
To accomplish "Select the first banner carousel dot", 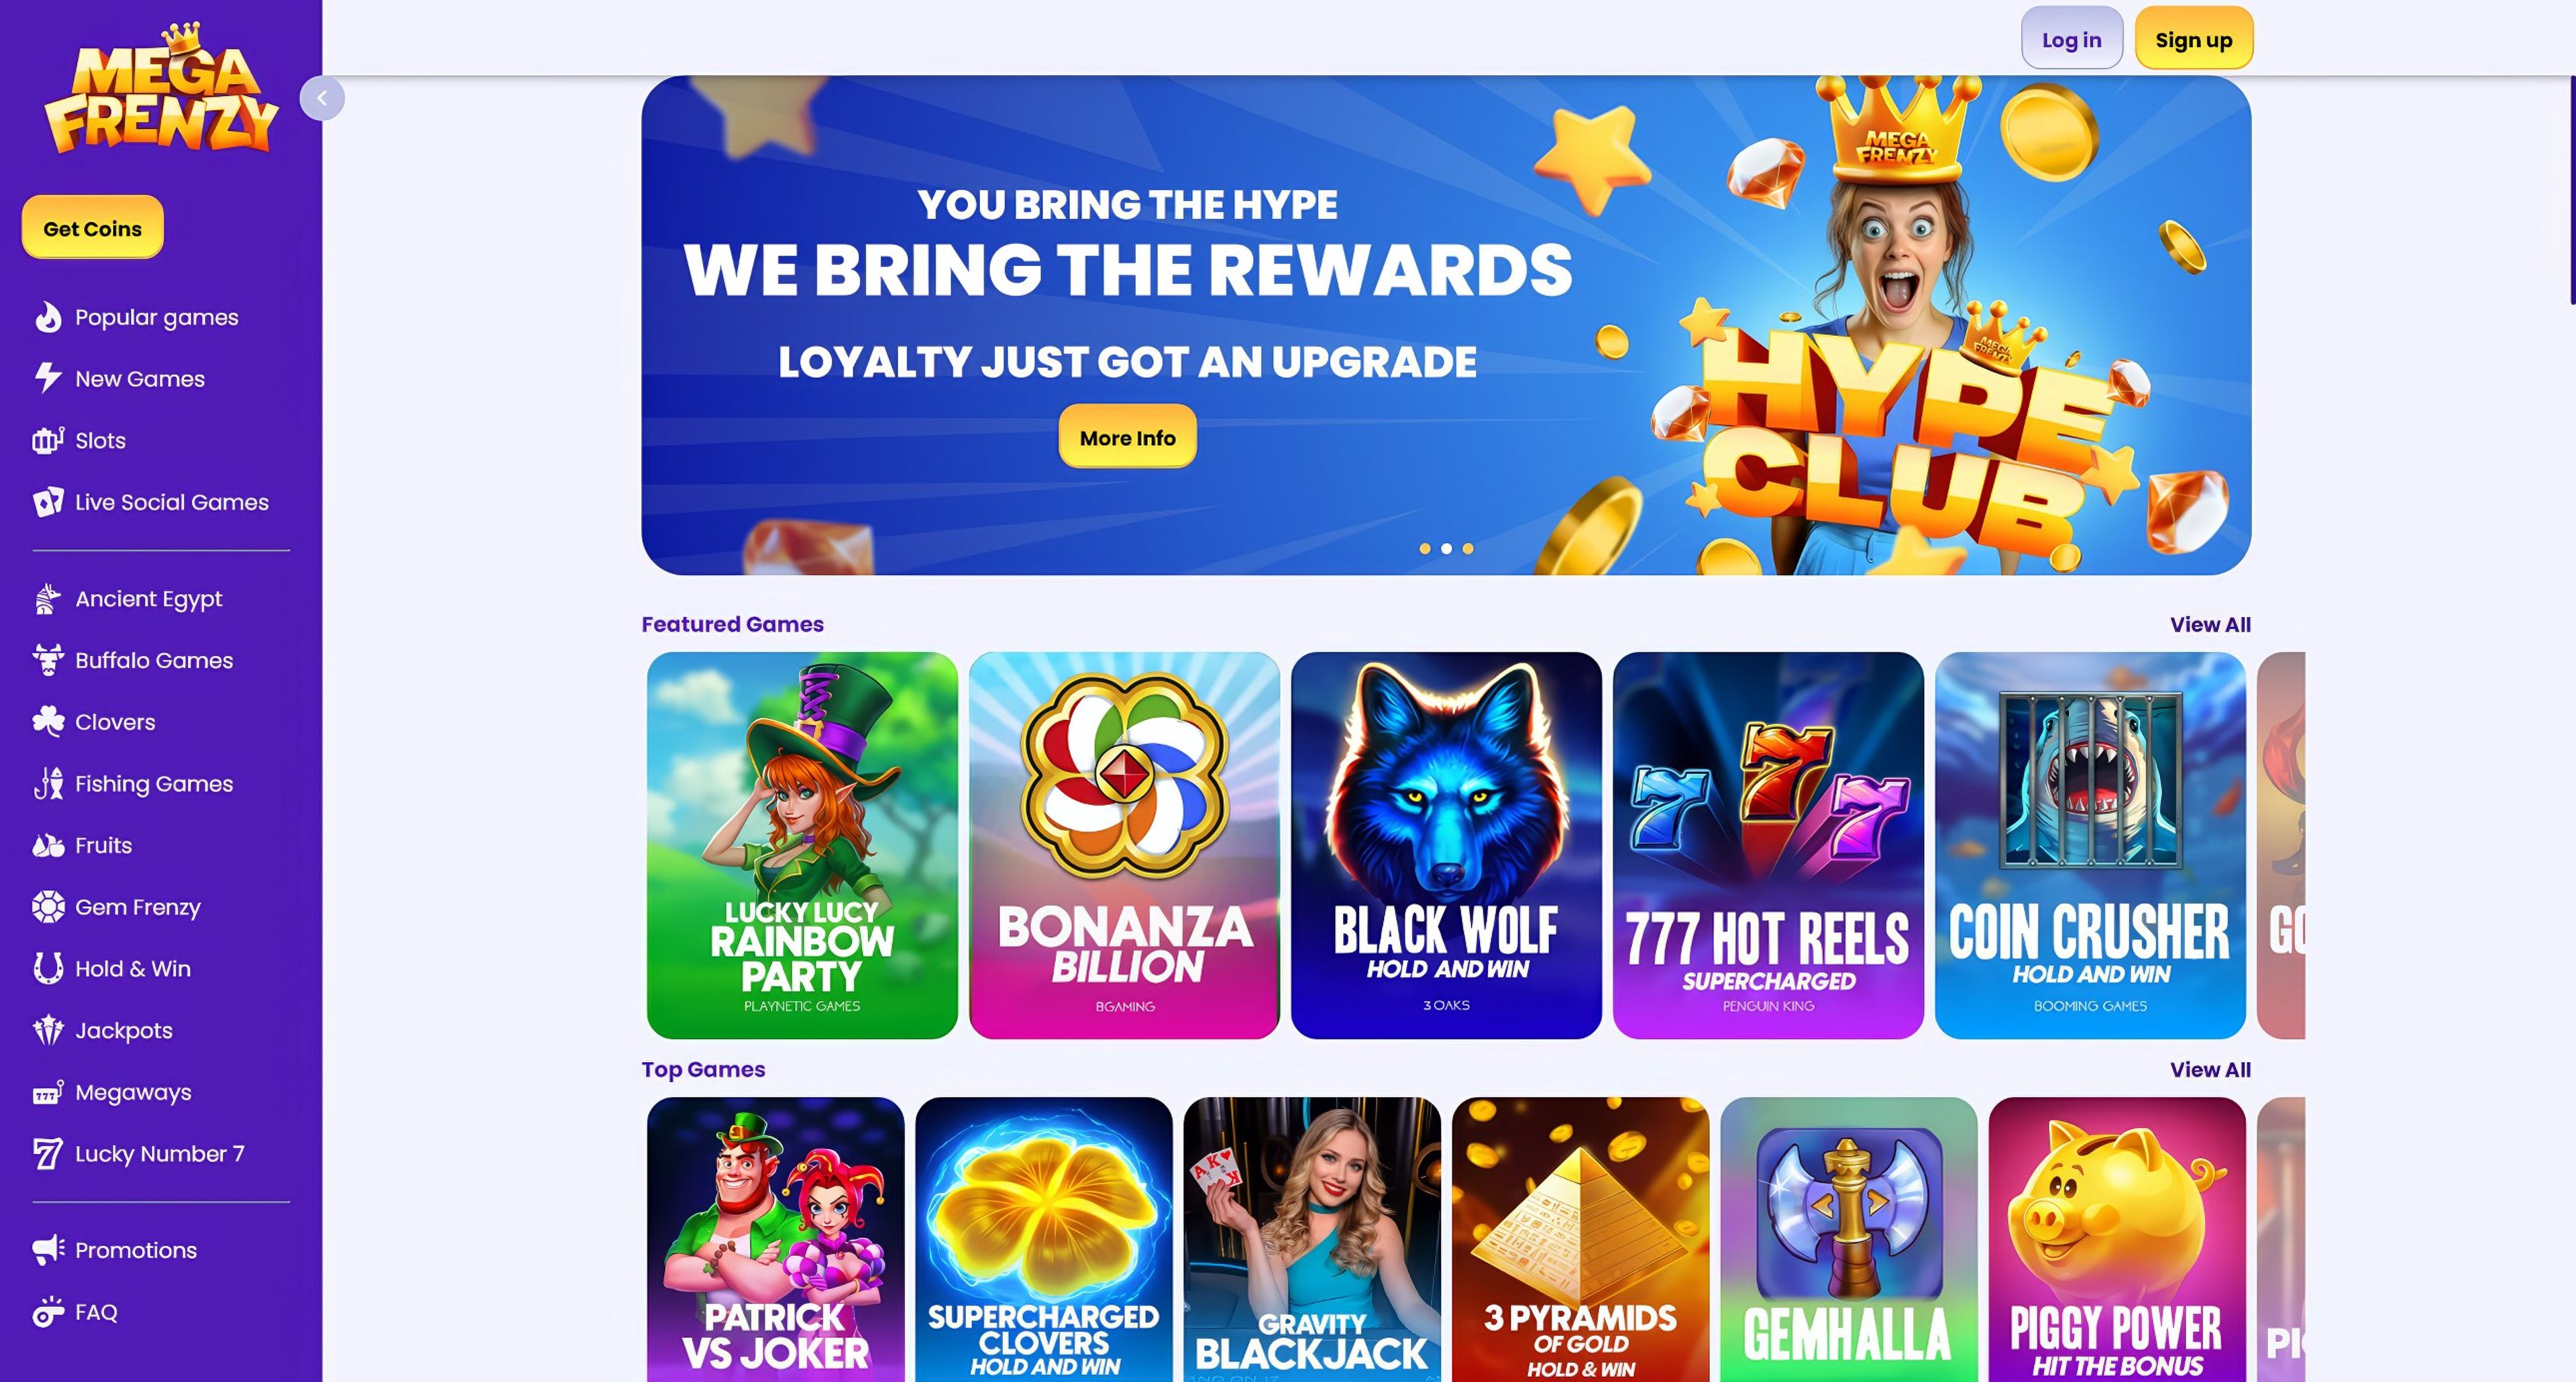I will [x=1425, y=549].
